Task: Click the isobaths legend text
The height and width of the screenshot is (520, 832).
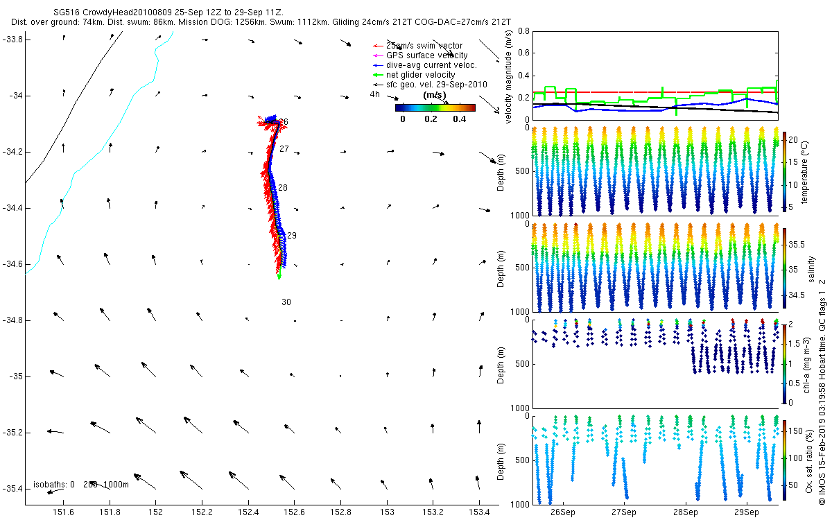Action: click(80, 484)
